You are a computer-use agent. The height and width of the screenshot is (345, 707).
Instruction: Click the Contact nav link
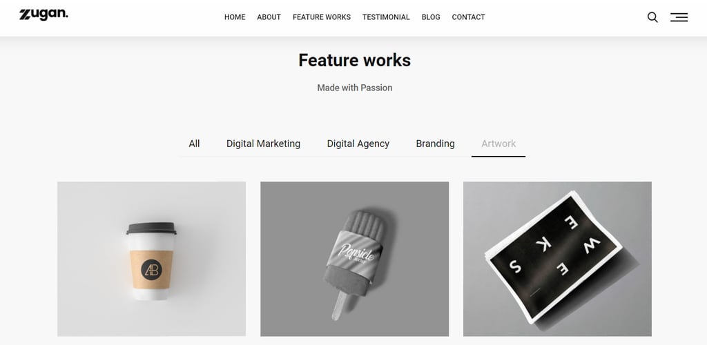(x=468, y=17)
